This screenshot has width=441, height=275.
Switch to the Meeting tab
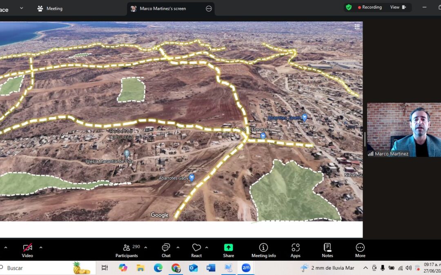point(50,9)
